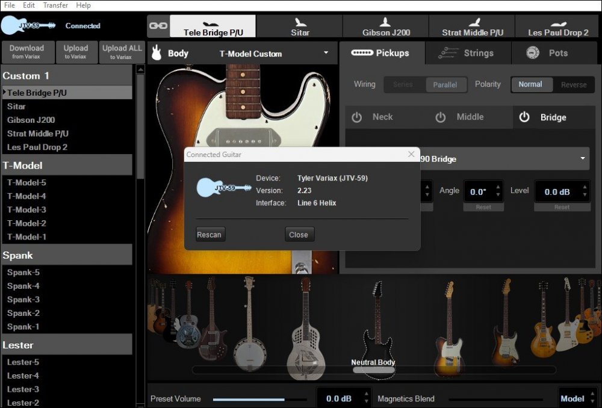Open the Edit menu
602x408 pixels.
coord(29,5)
